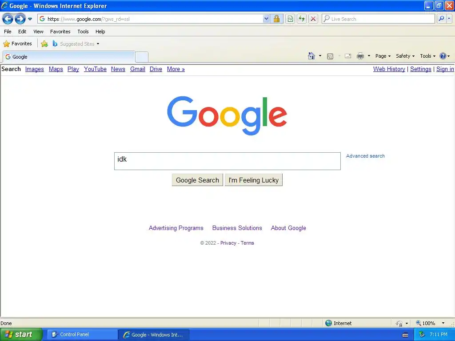The image size is (455, 341).
Task: Open the Favorites star button
Action: pos(18,44)
